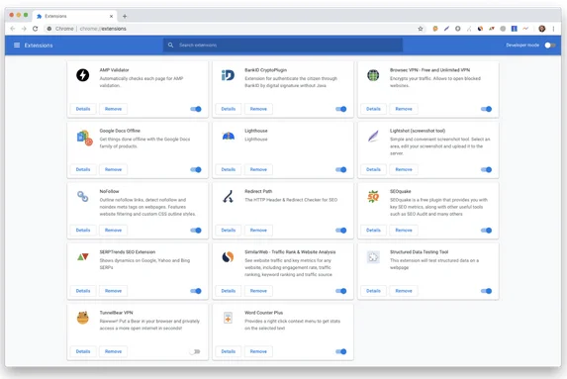
Task: Open Details for SimilarWeb extension
Action: pos(229,291)
